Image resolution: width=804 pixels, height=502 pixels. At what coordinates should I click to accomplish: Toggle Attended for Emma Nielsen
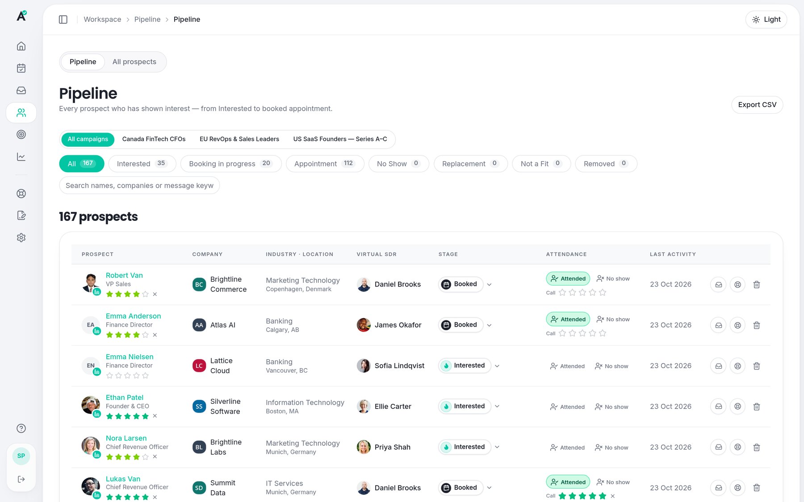pyautogui.click(x=567, y=366)
